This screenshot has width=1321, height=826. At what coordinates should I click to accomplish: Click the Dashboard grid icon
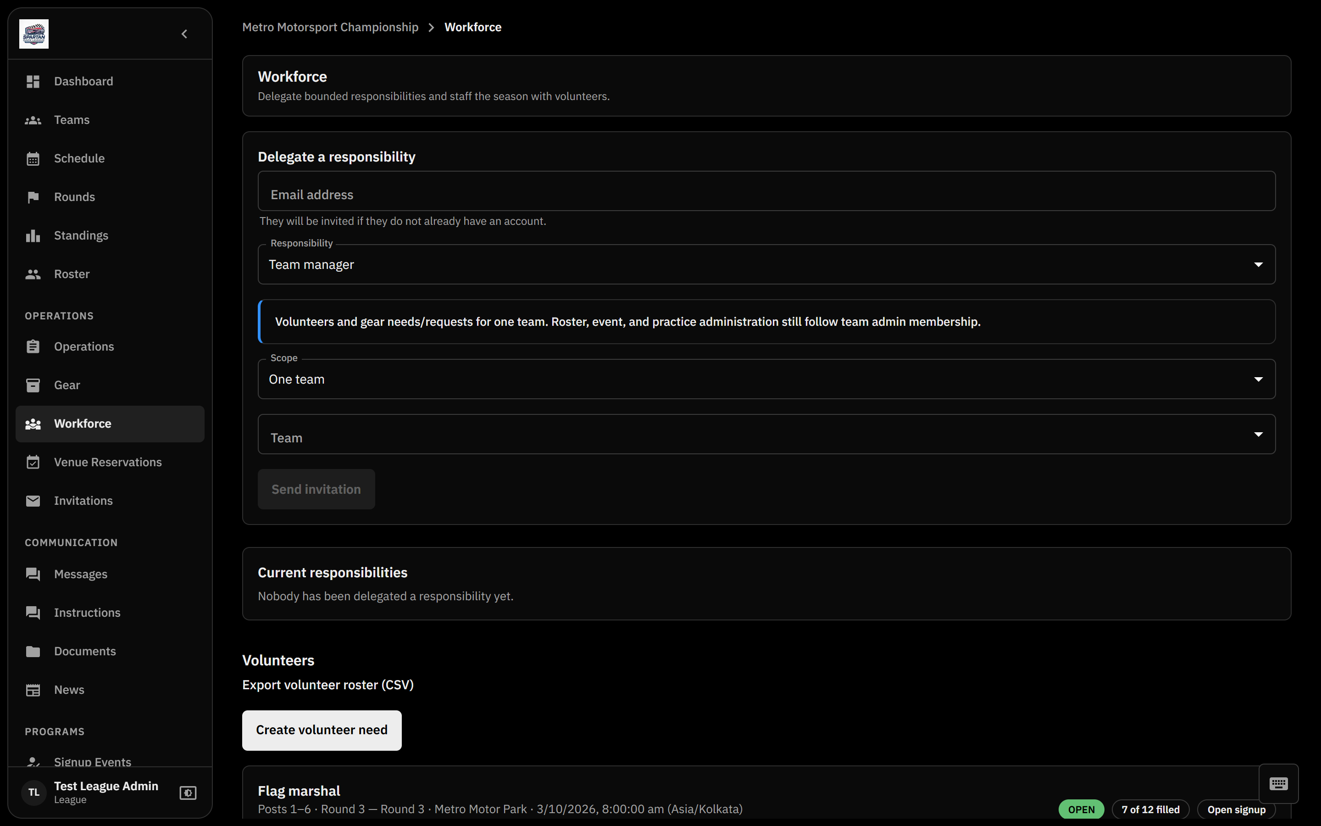(x=33, y=81)
